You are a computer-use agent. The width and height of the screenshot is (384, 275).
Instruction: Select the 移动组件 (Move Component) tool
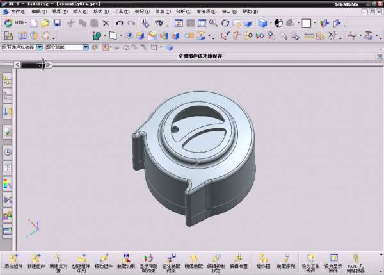pyautogui.click(x=104, y=260)
